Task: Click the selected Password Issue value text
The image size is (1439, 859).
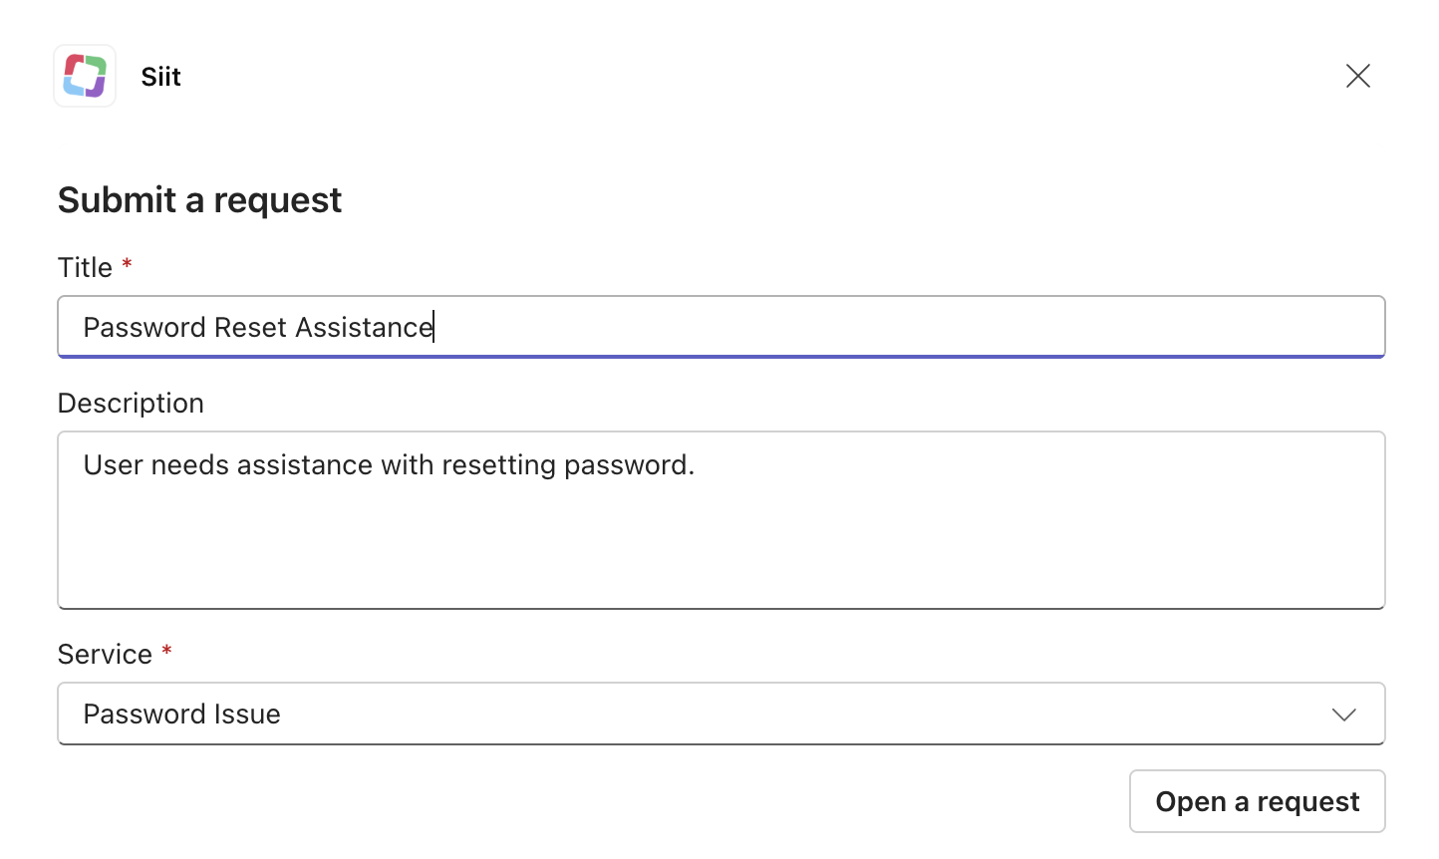Action: 181,715
